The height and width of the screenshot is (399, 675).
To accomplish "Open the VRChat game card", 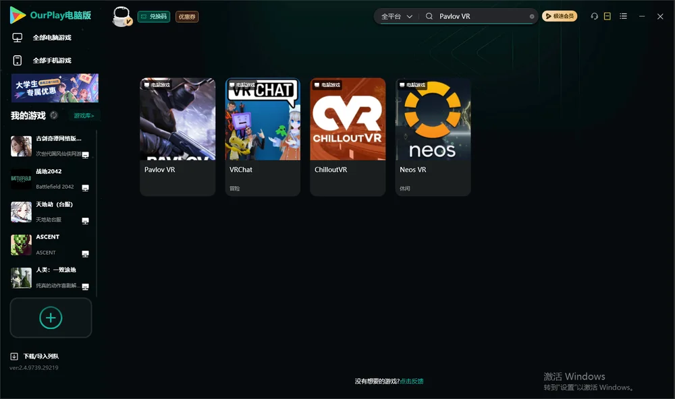I will click(x=263, y=137).
